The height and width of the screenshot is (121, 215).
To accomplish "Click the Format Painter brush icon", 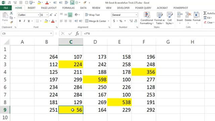I will pyautogui.click(x=11, y=22).
